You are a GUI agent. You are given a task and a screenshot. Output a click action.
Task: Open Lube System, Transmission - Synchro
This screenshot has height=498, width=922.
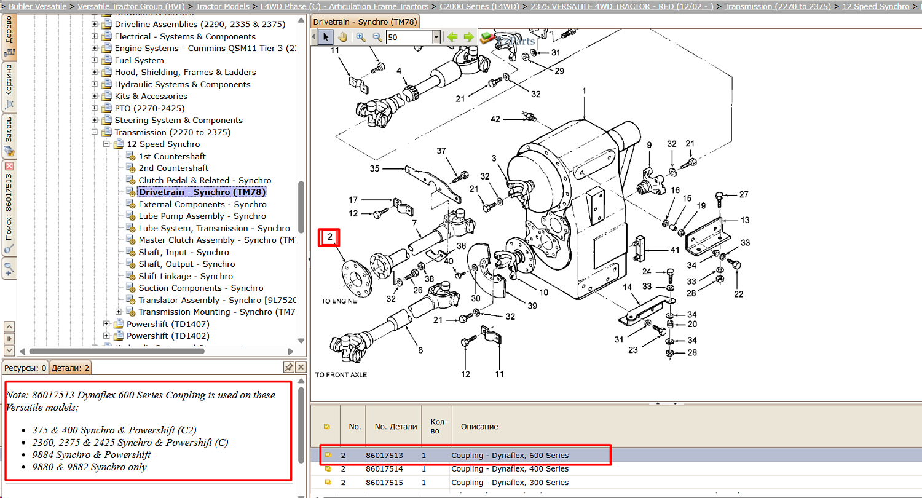coord(214,228)
